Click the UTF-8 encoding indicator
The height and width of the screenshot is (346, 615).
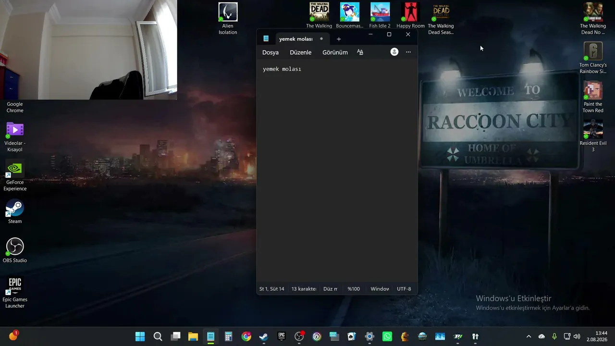coord(404,289)
